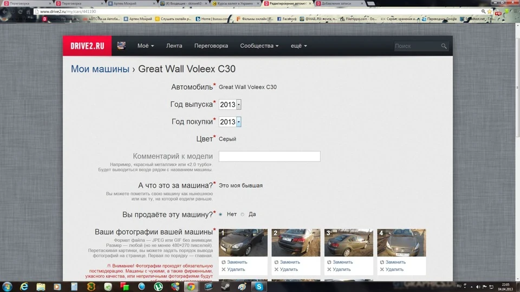Select the Да radio button
This screenshot has width=520, height=292.
pos(243,215)
